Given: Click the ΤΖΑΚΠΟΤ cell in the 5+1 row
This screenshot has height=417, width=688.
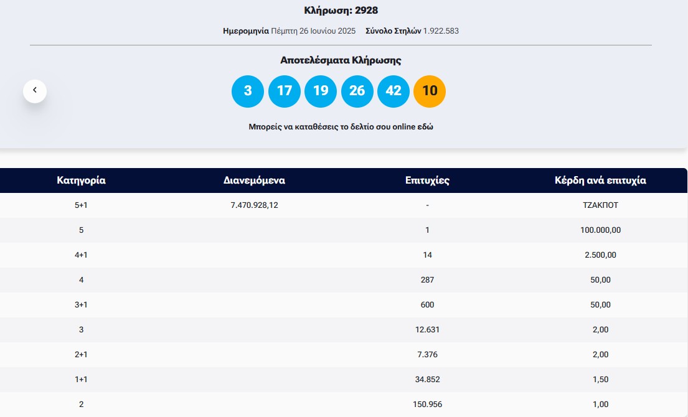Looking at the screenshot, I should pyautogui.click(x=600, y=205).
